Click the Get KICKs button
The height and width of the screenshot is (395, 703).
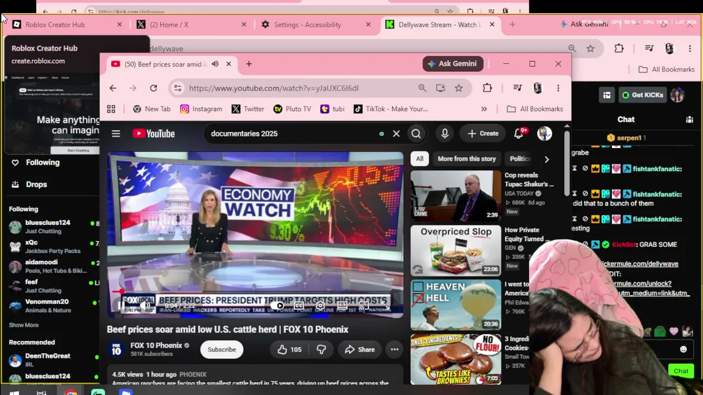coord(642,95)
